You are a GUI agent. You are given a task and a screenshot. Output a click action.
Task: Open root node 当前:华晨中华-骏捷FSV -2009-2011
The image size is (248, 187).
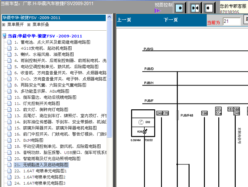click(45, 36)
